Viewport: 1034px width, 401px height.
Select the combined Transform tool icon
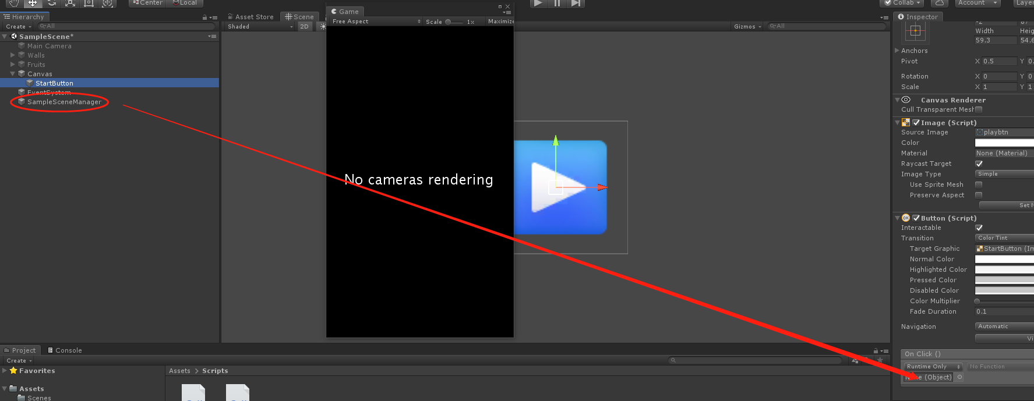pos(107,3)
